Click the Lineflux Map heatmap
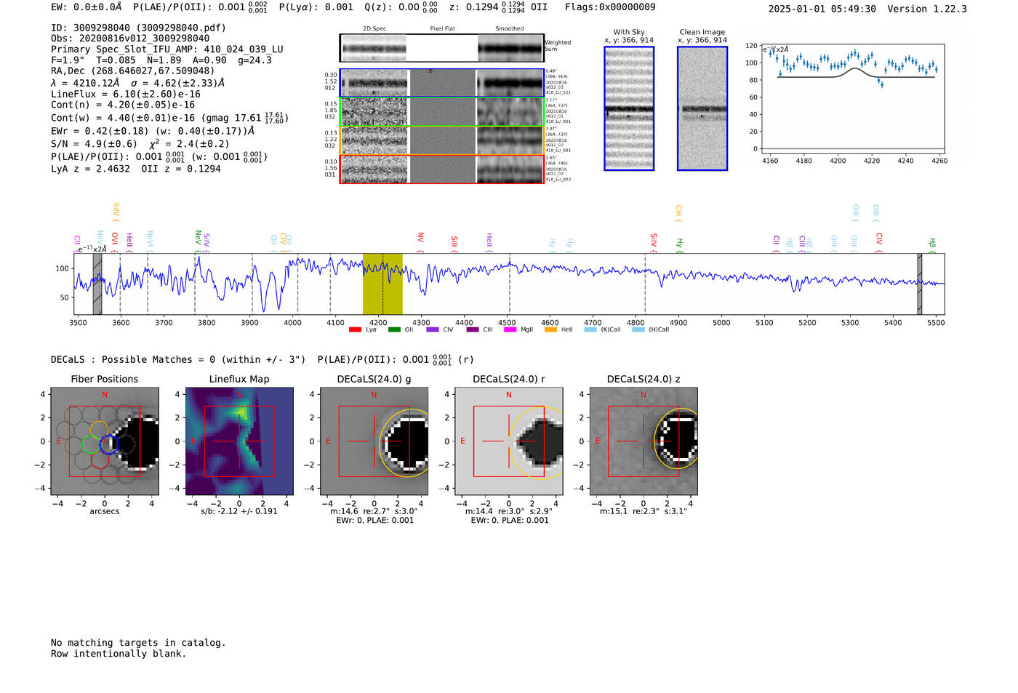Viewport: 1018px width, 693px height. [239, 441]
